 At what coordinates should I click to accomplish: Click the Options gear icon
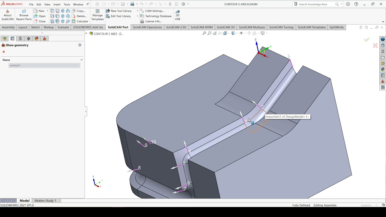pyautogui.click(x=183, y=4)
